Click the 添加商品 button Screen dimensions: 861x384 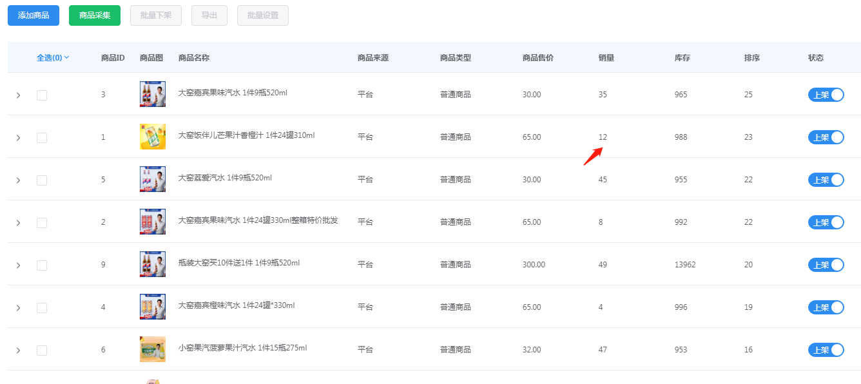point(34,15)
